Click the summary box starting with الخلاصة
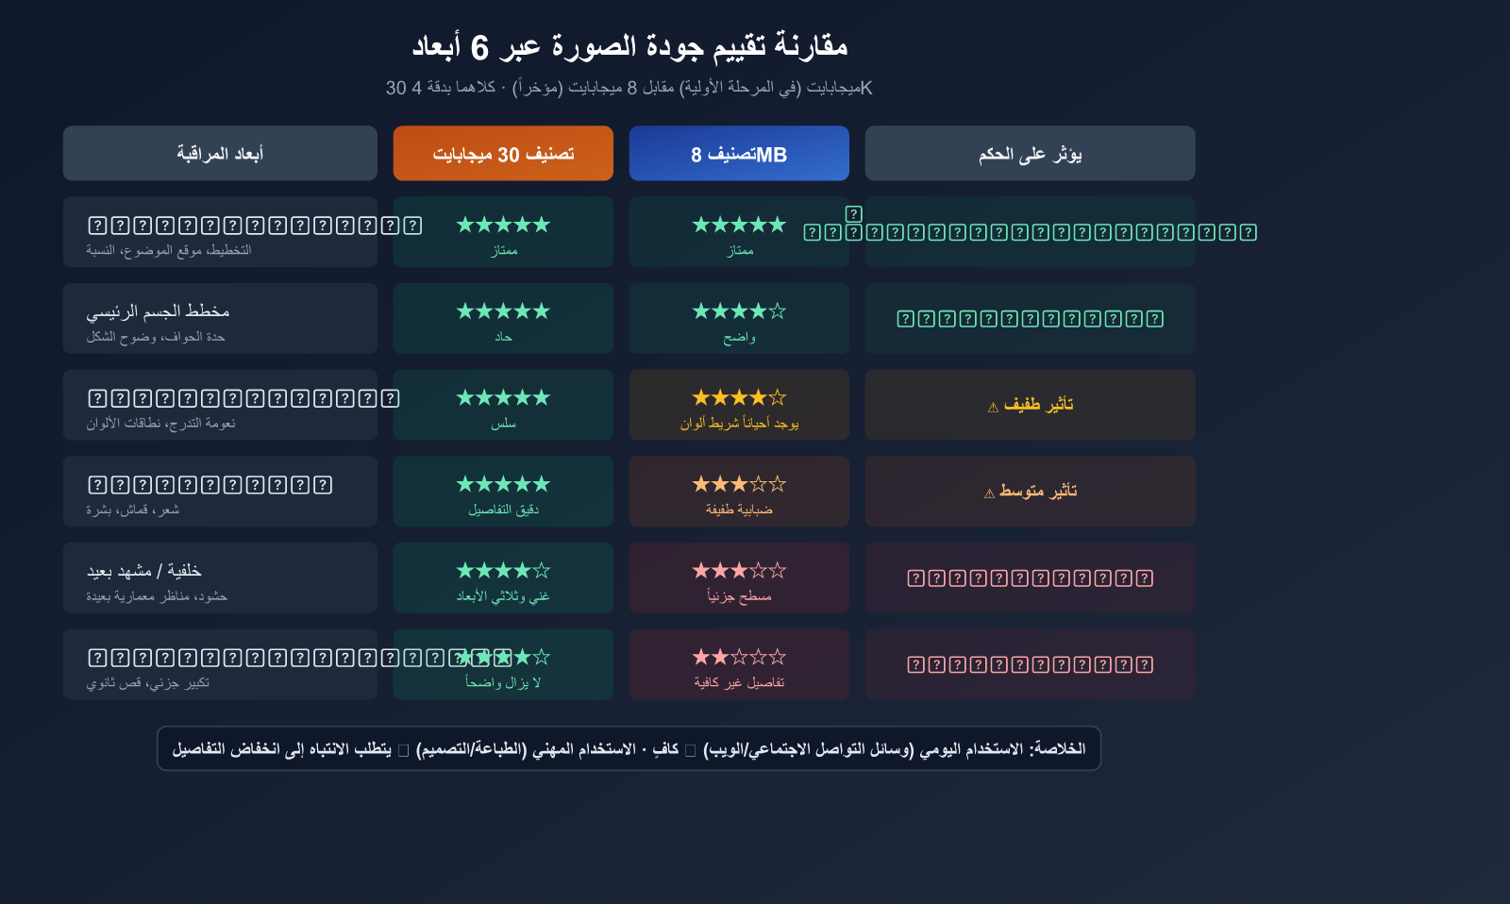 click(x=629, y=749)
